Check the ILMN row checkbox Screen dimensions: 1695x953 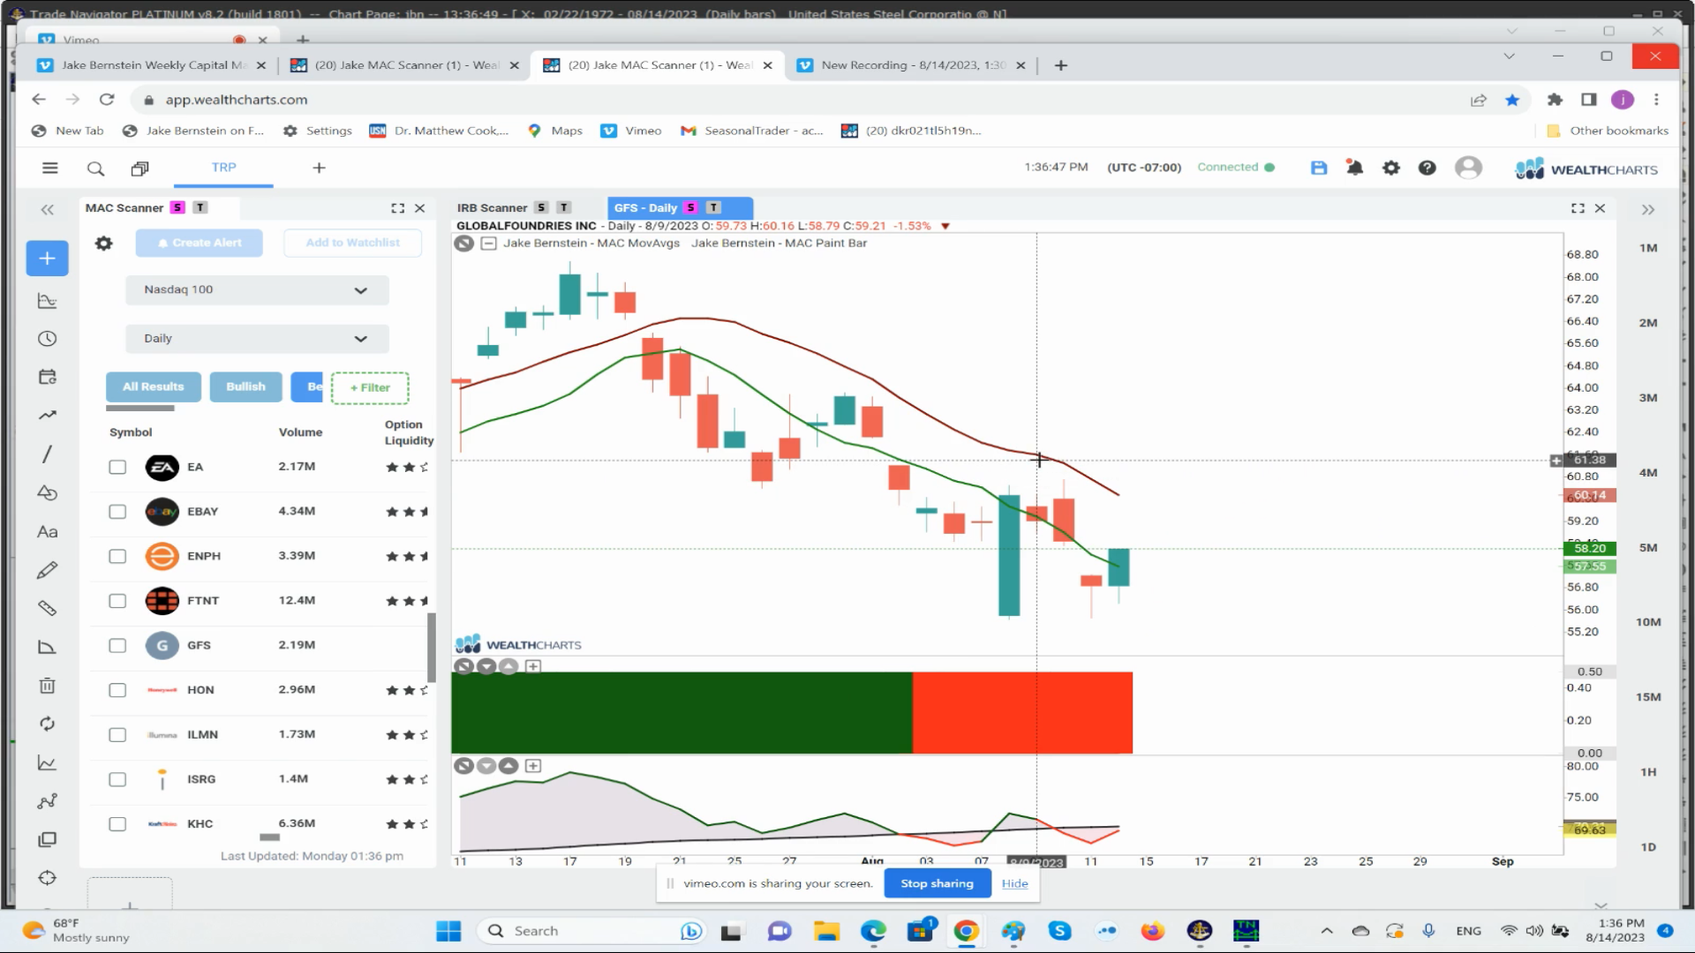coord(117,735)
